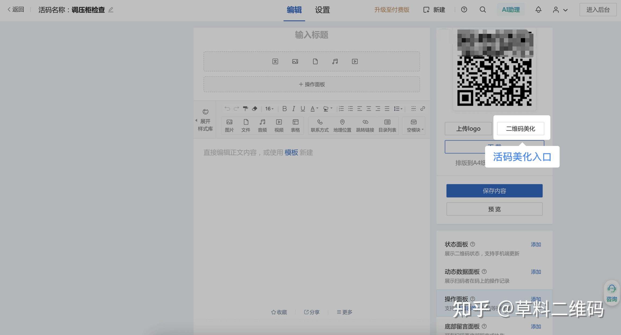
Task: Add 联系方式 contact block
Action: pyautogui.click(x=320, y=125)
